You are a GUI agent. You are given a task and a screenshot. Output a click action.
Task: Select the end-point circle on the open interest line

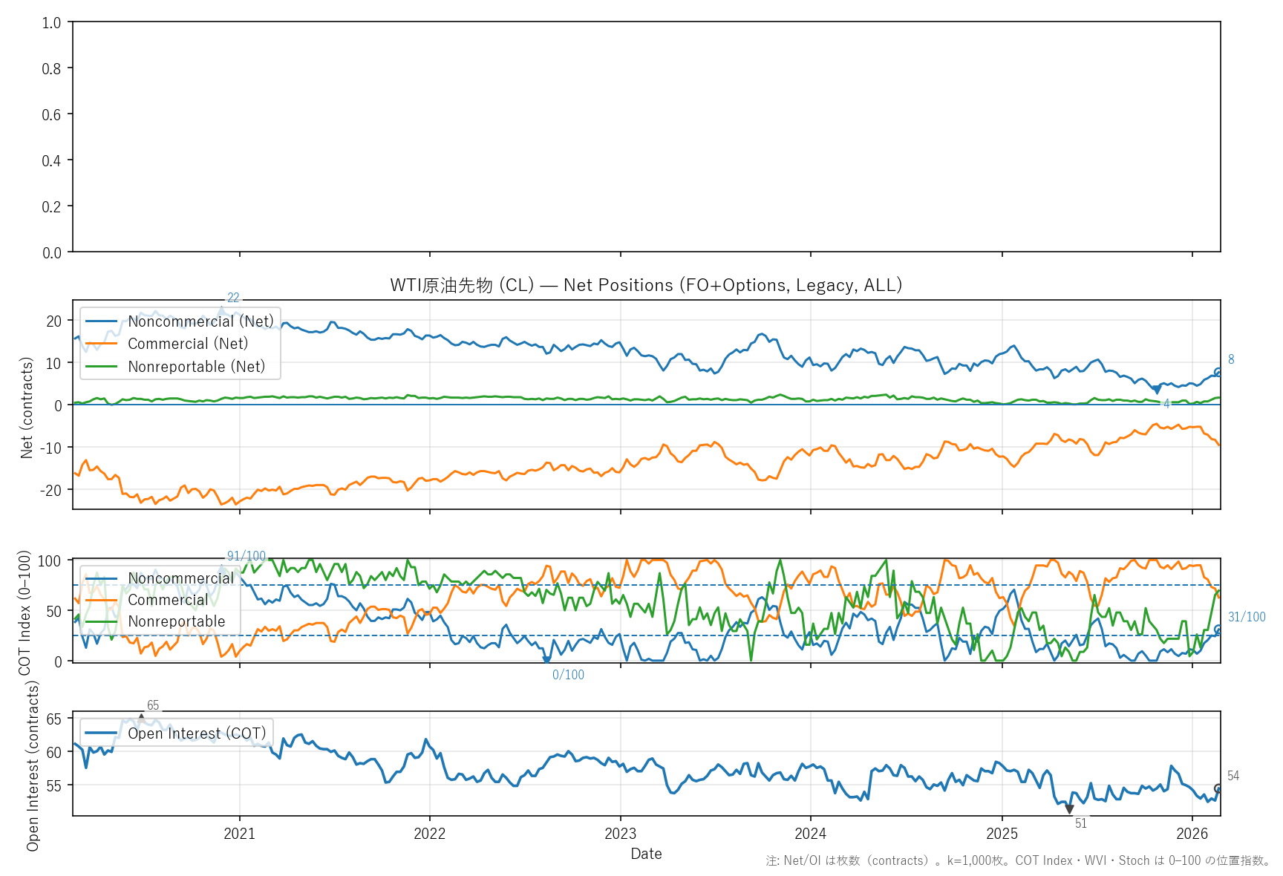pos(1218,788)
